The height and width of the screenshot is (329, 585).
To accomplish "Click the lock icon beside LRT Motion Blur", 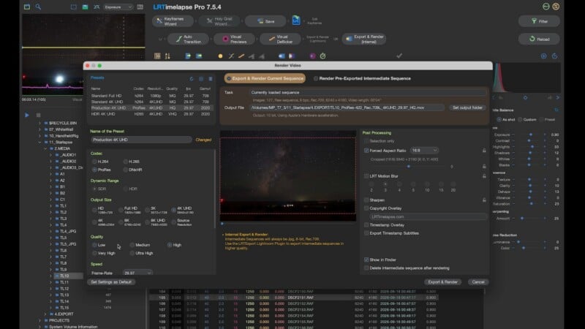I will coord(484,175).
